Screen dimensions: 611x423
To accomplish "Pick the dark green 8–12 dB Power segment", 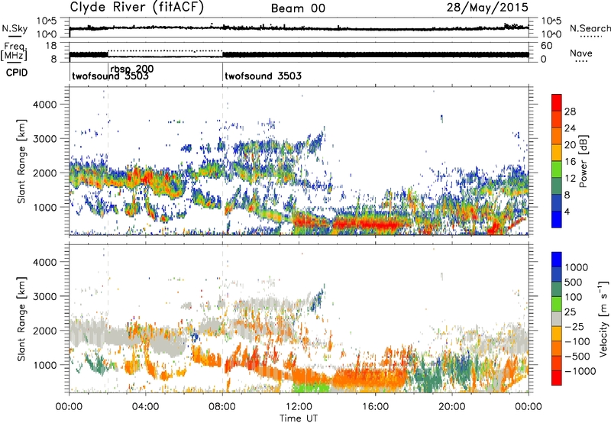I will point(557,186).
